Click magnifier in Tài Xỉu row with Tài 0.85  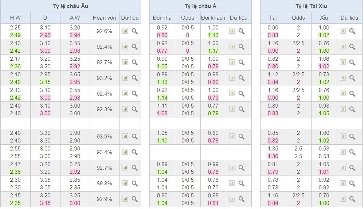pos(352,137)
